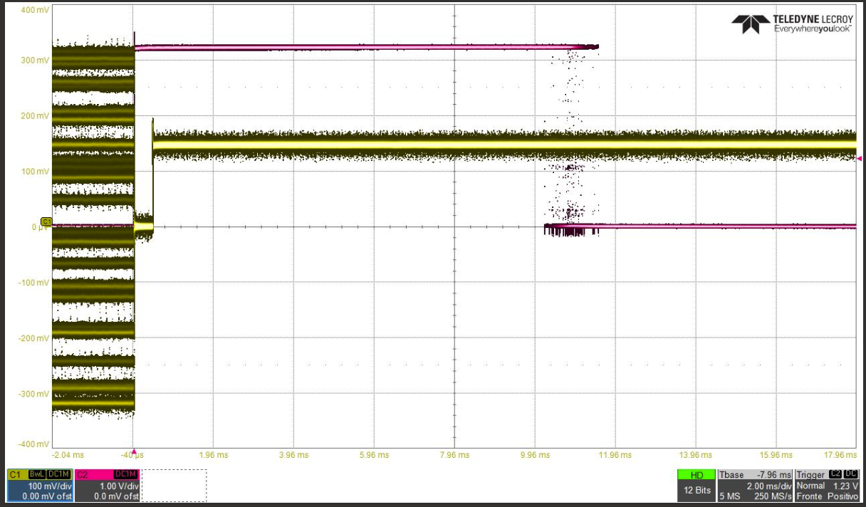Click the green HD indicator

coord(697,474)
